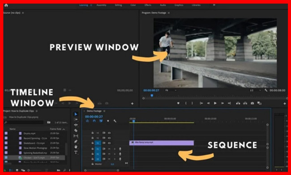Select the Type tool
291x175 pixels.
coord(76,152)
